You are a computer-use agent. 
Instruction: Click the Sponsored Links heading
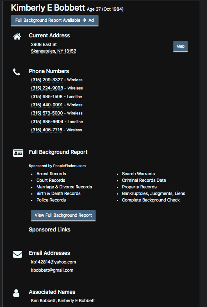(50, 230)
